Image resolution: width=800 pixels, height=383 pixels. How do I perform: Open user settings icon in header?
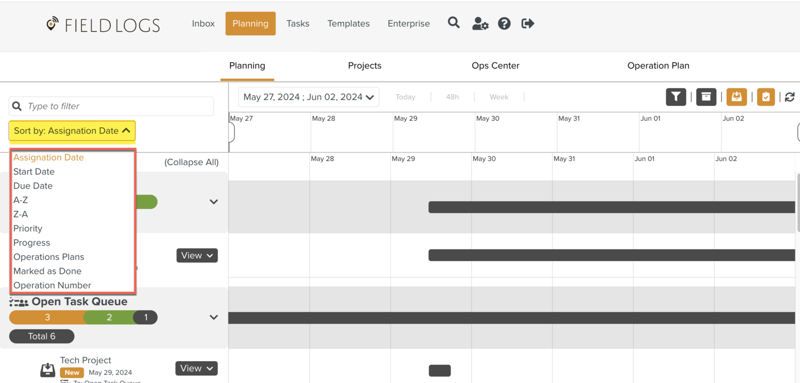480,24
